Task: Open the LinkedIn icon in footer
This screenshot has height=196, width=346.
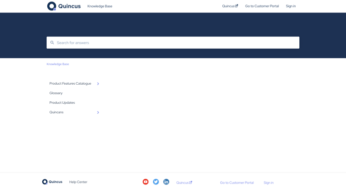Action: (166, 182)
